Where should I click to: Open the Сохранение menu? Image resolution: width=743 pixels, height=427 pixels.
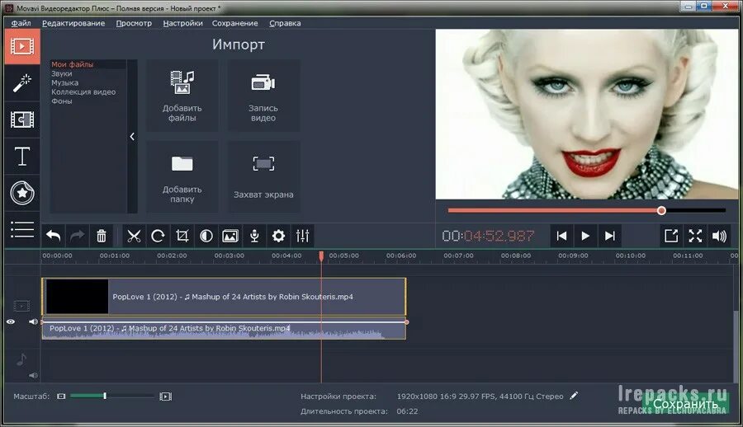pyautogui.click(x=235, y=23)
